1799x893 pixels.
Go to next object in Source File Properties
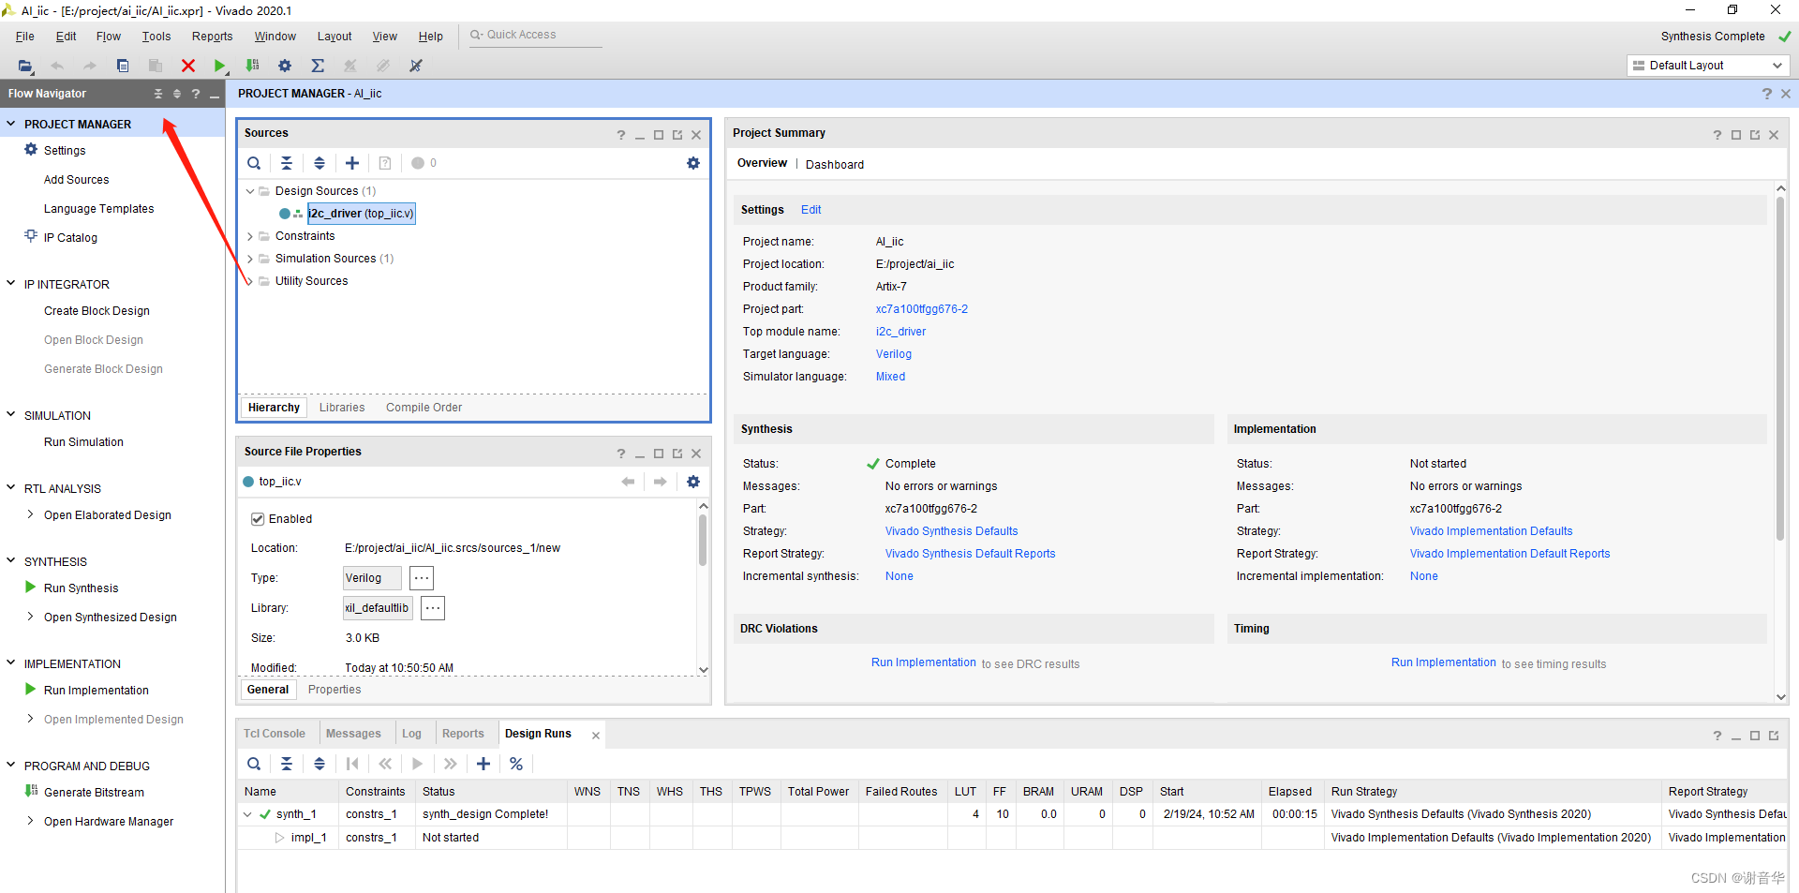[x=661, y=482]
